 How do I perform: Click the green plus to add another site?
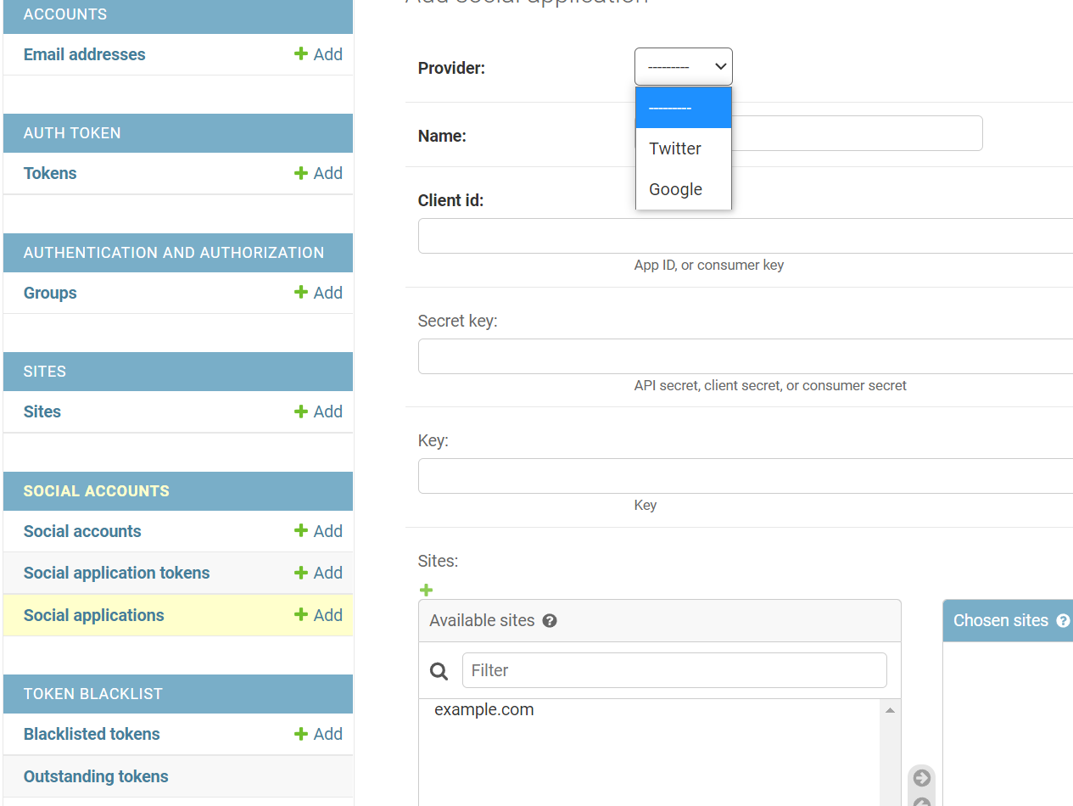[426, 591]
